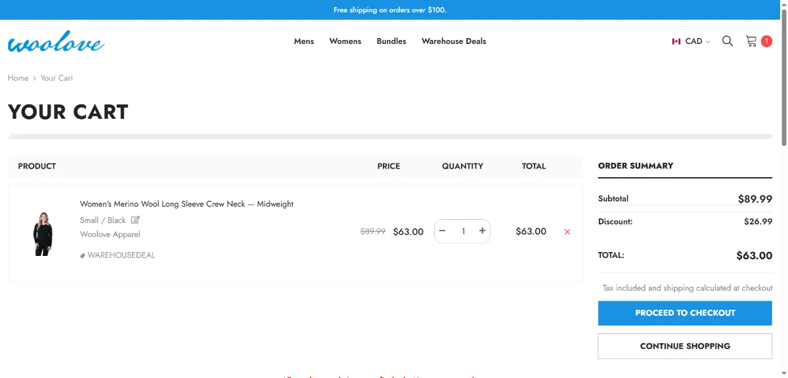
Task: Open the search magnifier icon
Action: (728, 41)
